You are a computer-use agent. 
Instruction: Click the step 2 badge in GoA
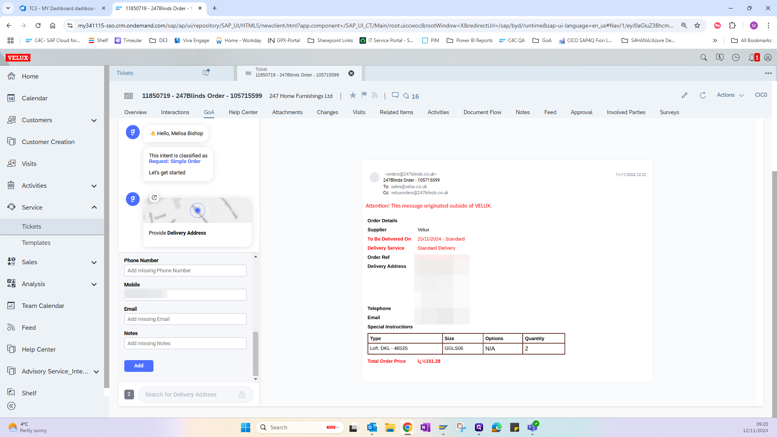coord(129,394)
